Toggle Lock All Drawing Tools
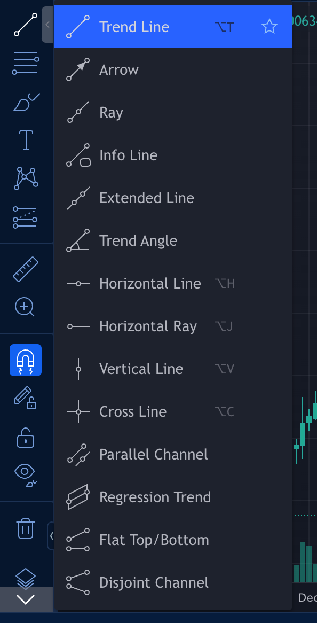The width and height of the screenshot is (317, 623). [x=26, y=438]
